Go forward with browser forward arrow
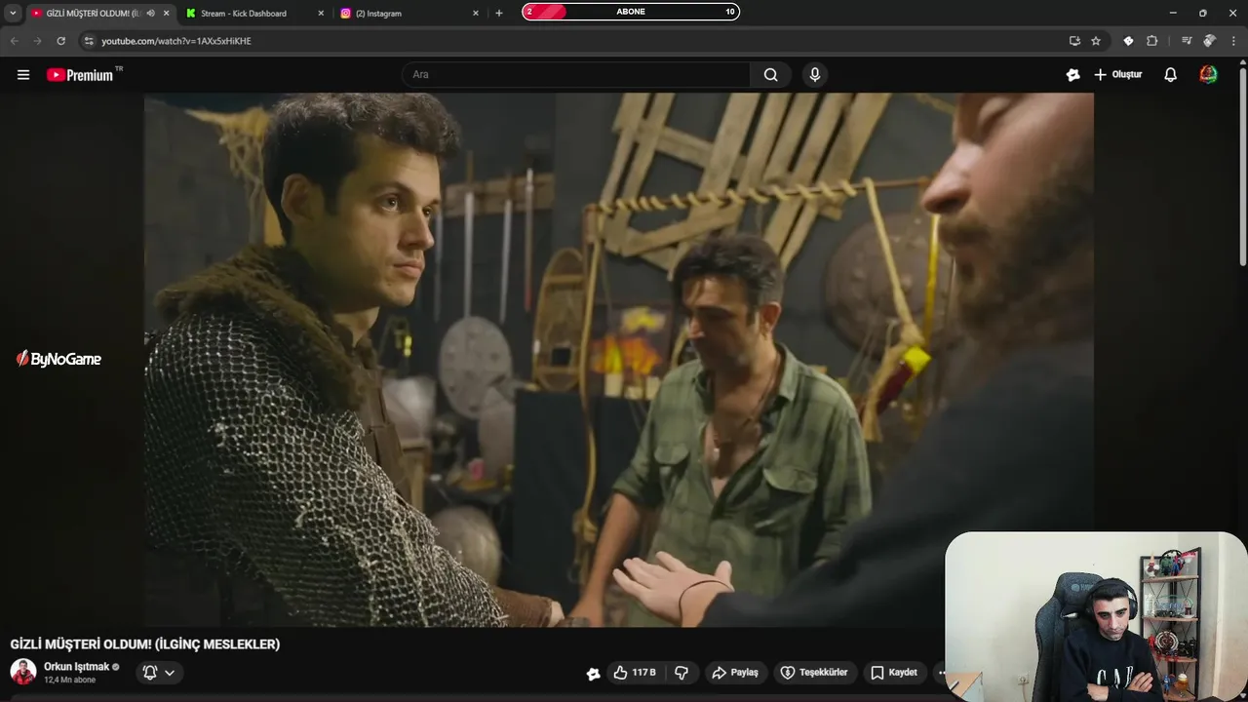 (x=37, y=41)
